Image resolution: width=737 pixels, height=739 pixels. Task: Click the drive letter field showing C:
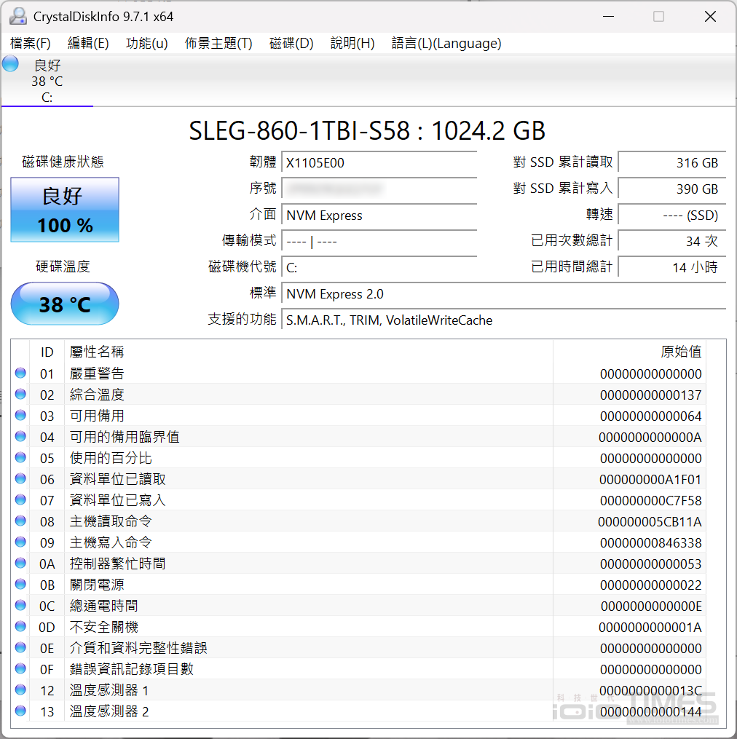tap(379, 268)
